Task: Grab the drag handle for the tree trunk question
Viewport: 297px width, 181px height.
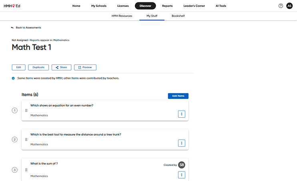Action: (26, 139)
